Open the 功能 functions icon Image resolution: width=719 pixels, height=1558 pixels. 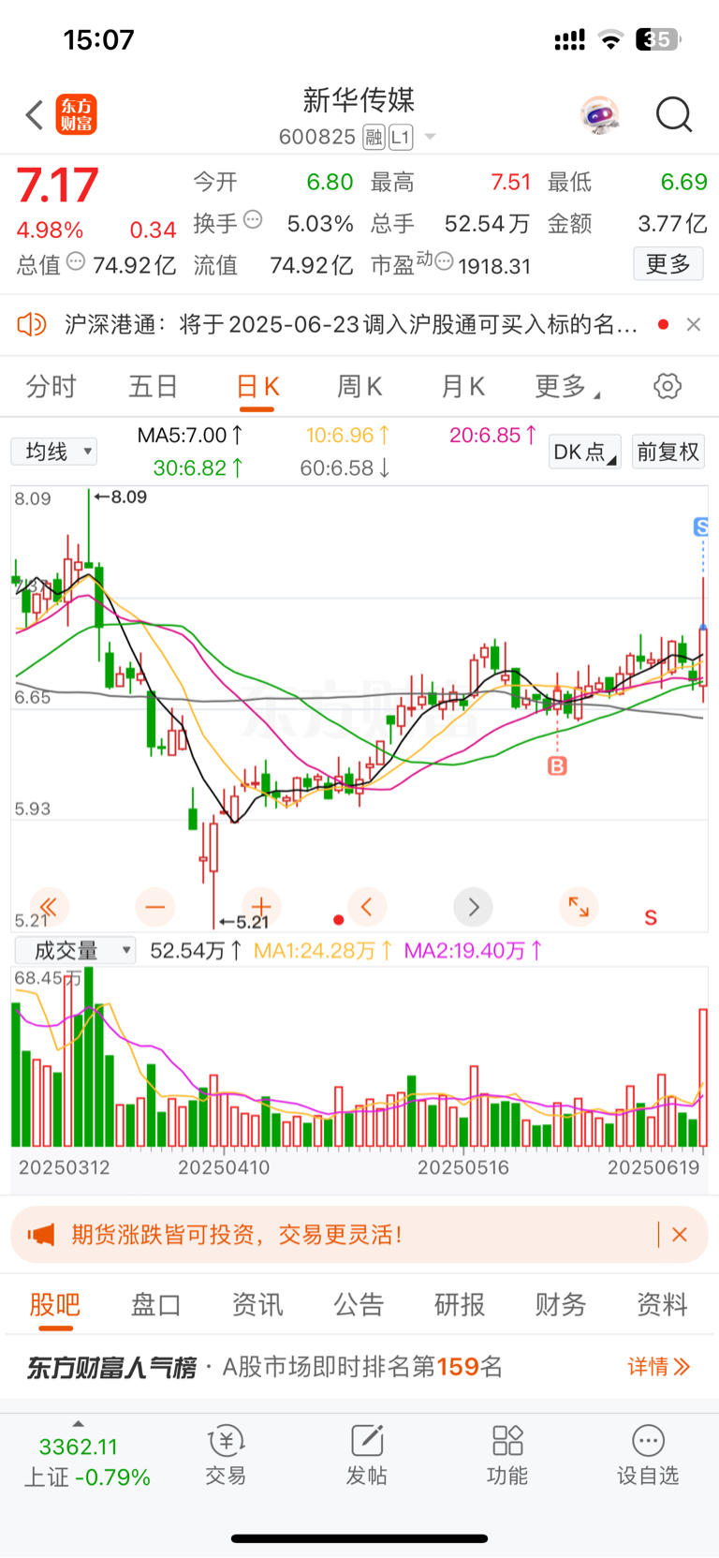coord(507,1456)
